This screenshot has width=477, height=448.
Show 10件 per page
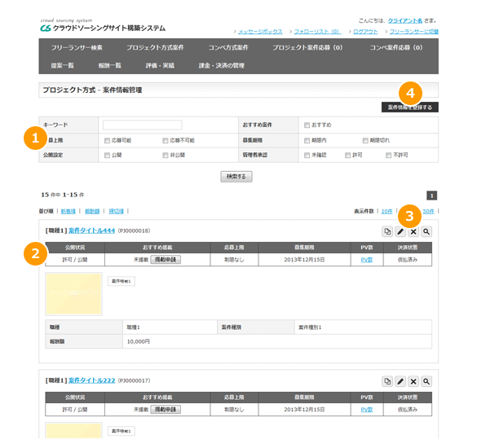[386, 211]
